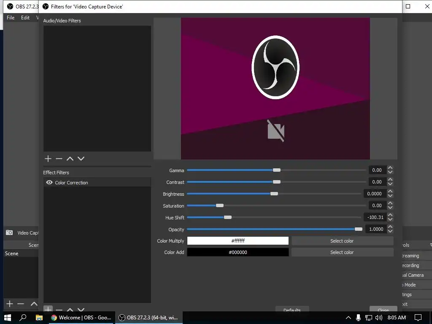The height and width of the screenshot is (324, 432).
Task: Click Start Streaming in OBS controls
Action: click(x=417, y=256)
